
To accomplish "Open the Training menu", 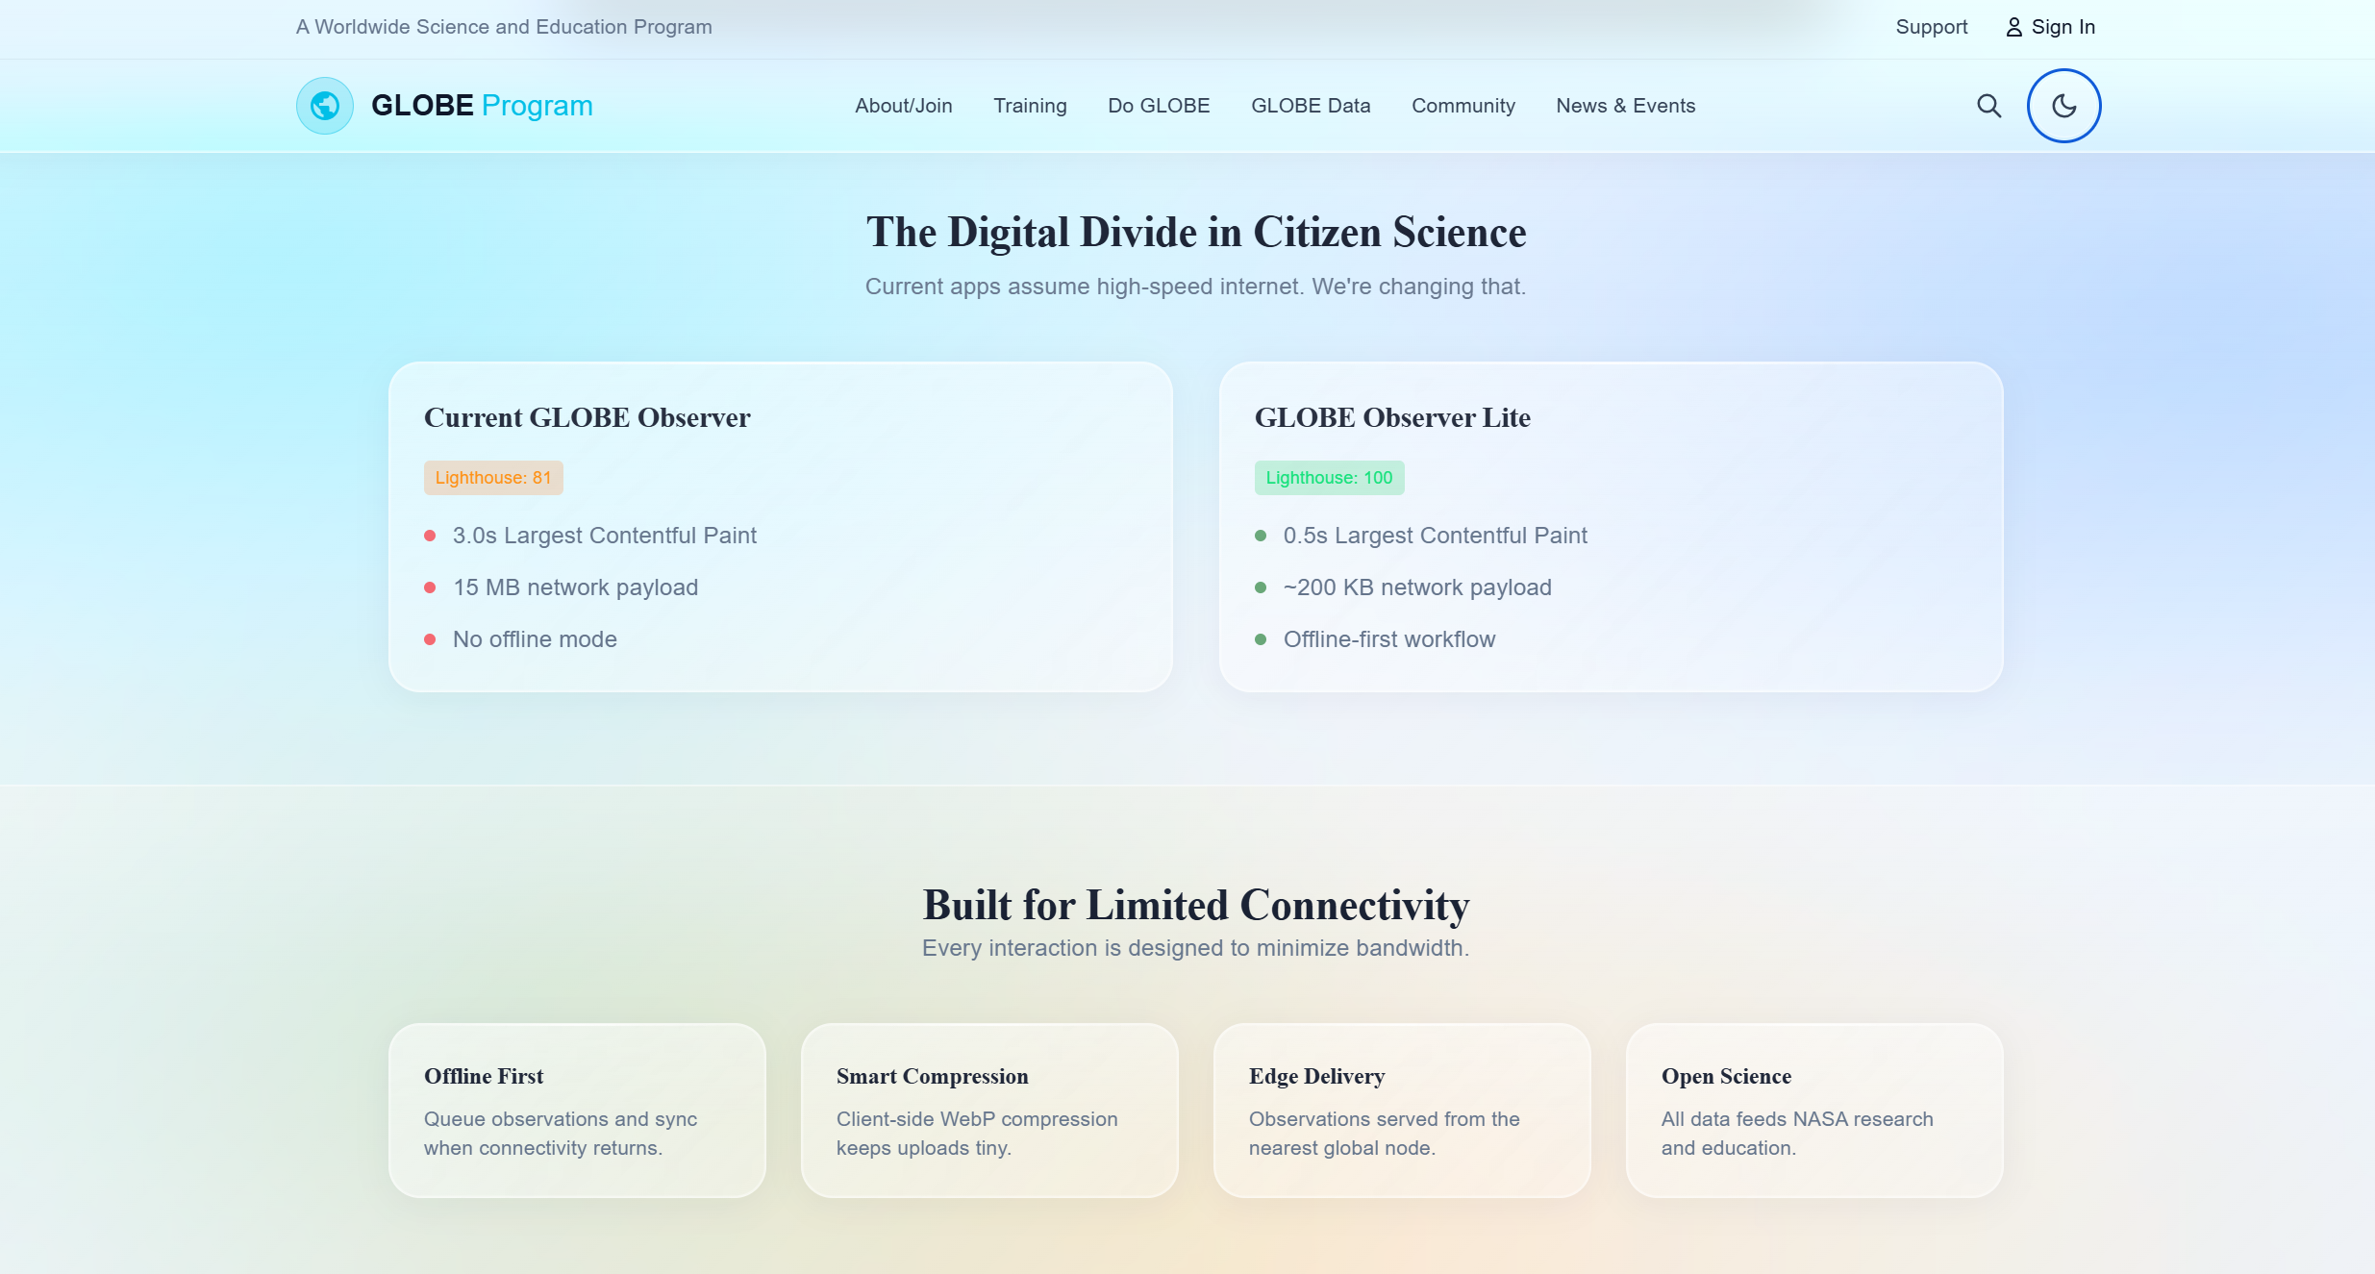I will 1030,106.
